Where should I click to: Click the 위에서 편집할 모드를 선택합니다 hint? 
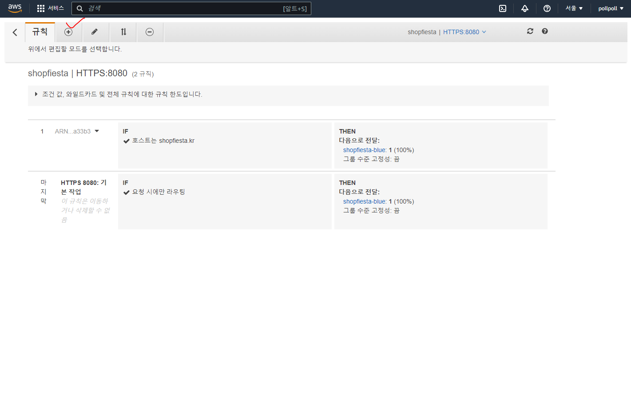click(x=75, y=49)
